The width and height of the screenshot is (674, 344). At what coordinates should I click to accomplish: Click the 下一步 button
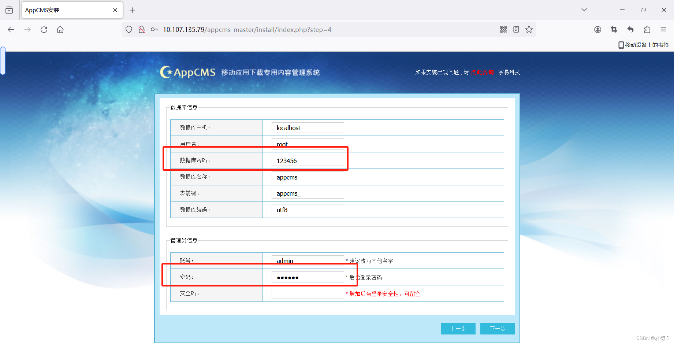[498, 329]
